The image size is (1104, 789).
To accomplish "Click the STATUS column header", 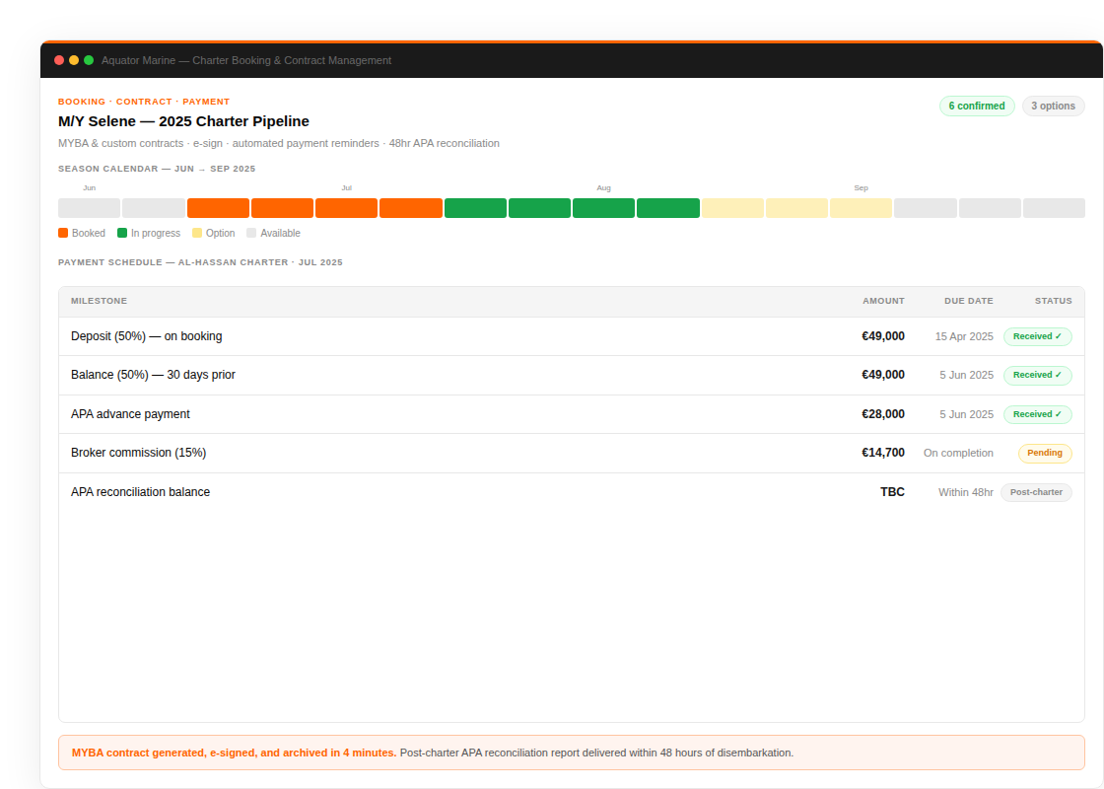I will pos(1054,301).
